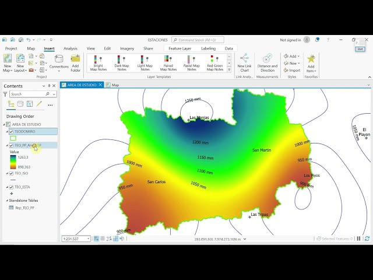Click the TEO_ISO line symbol
The width and height of the screenshot is (373, 280).
point(13,180)
